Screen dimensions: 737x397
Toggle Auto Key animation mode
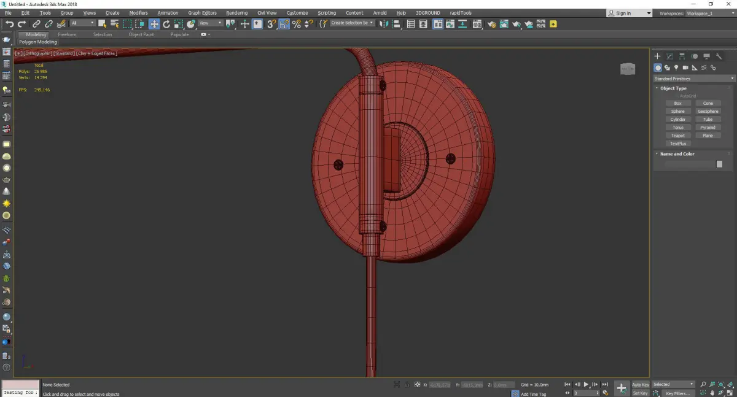click(640, 385)
